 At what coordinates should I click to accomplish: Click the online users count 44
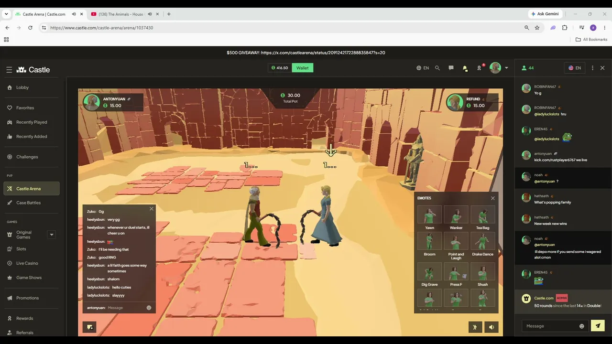[528, 68]
